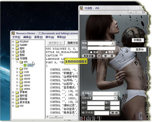Select the 位图 folder icon

(x=17, y=52)
